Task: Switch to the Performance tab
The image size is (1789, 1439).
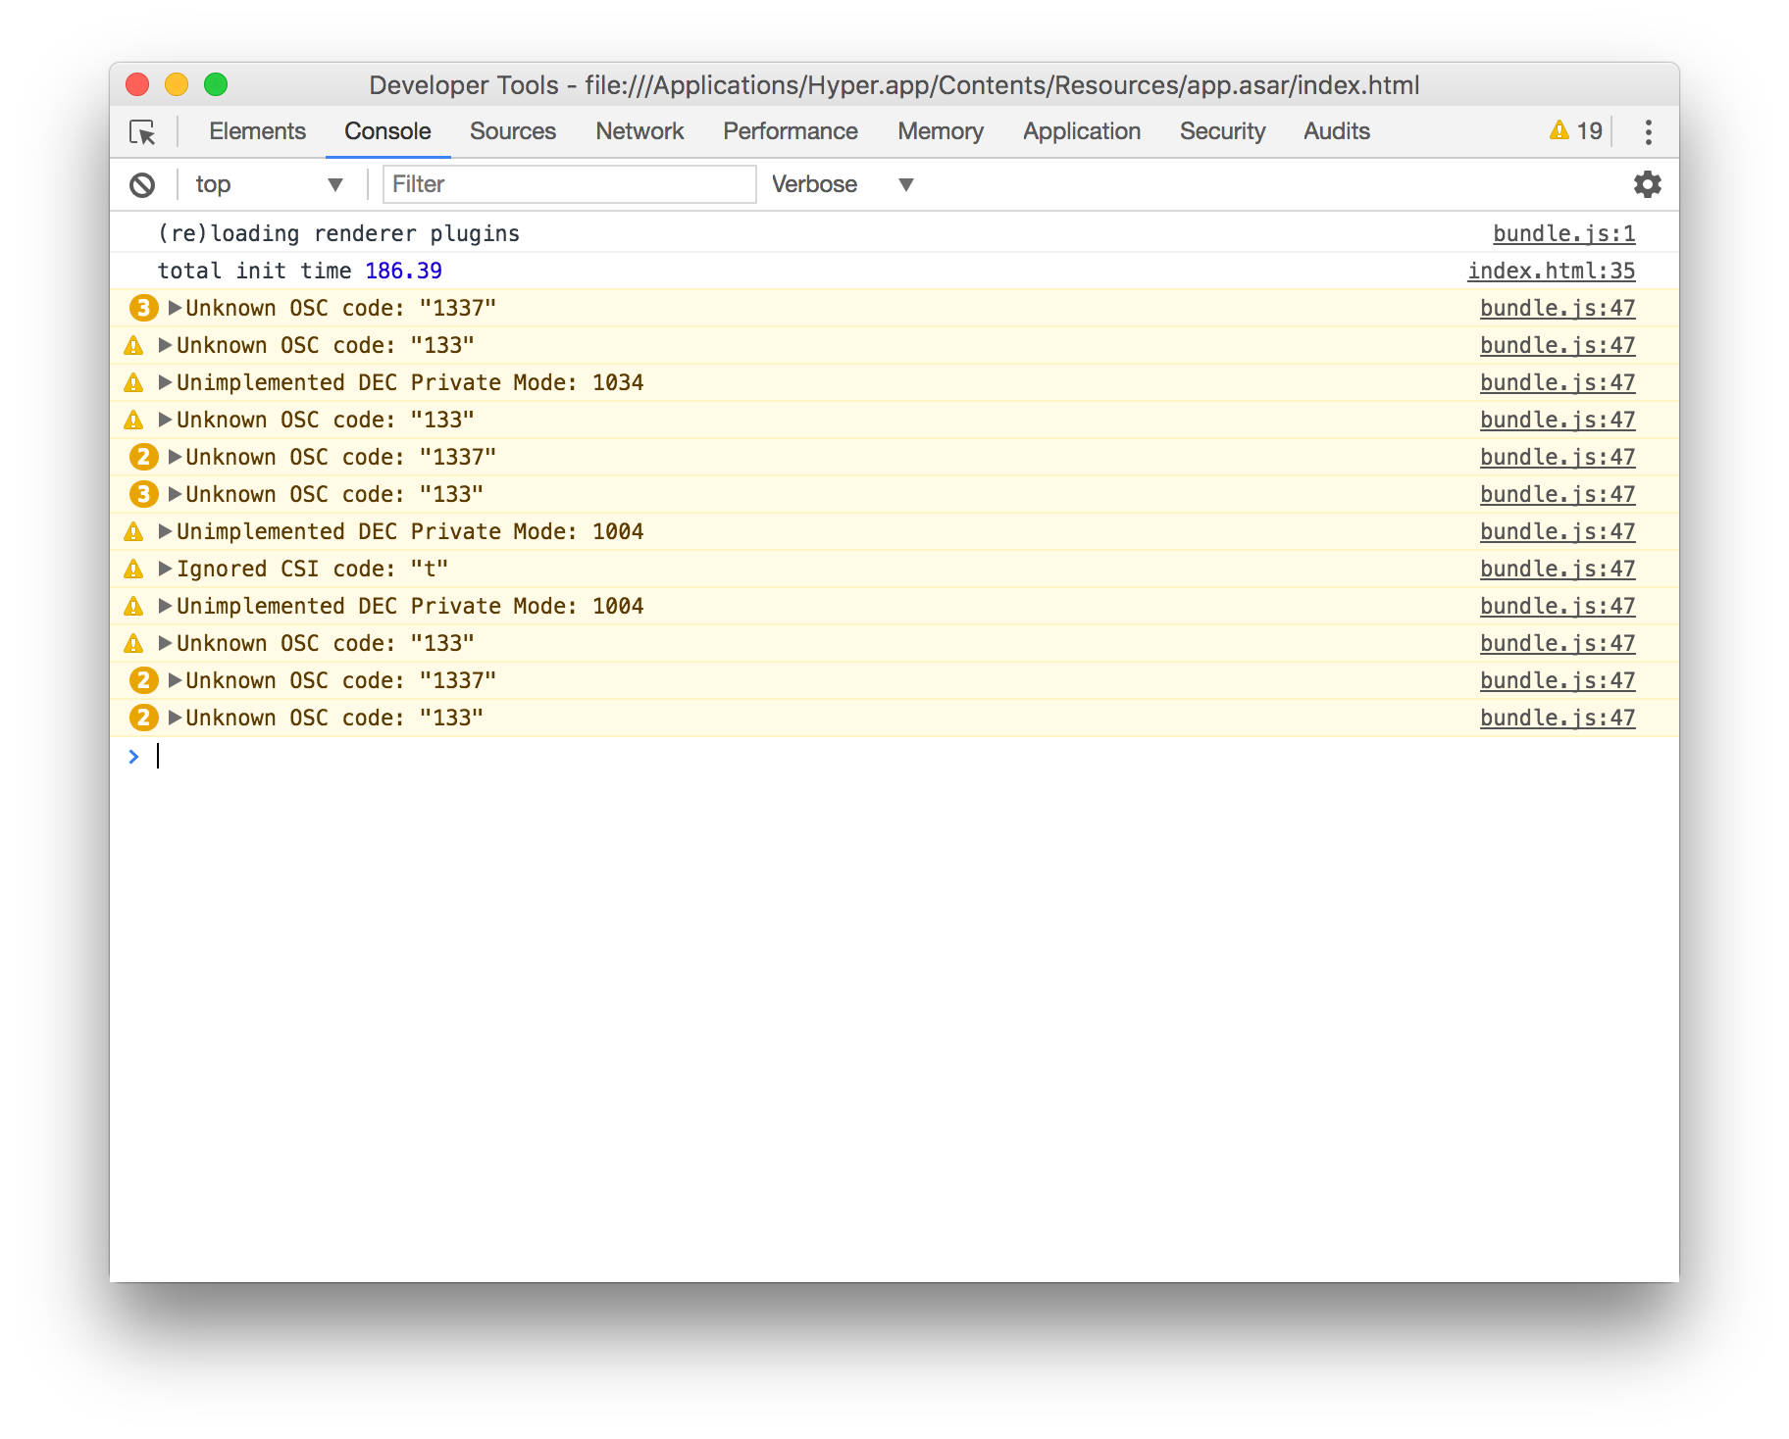Action: coord(790,130)
